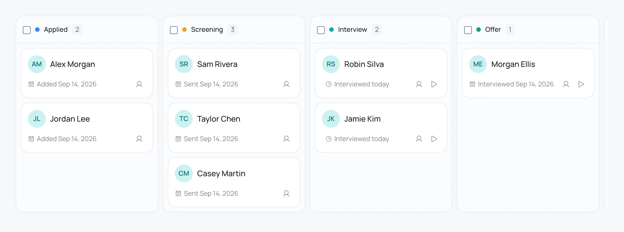Click the person icon on Taylor Chen's card
The image size is (624, 232).
286,139
